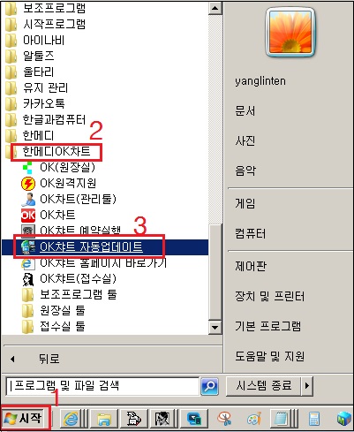This screenshot has width=354, height=432.
Task: Expand the 원장실 툴 folder
Action: click(54, 310)
